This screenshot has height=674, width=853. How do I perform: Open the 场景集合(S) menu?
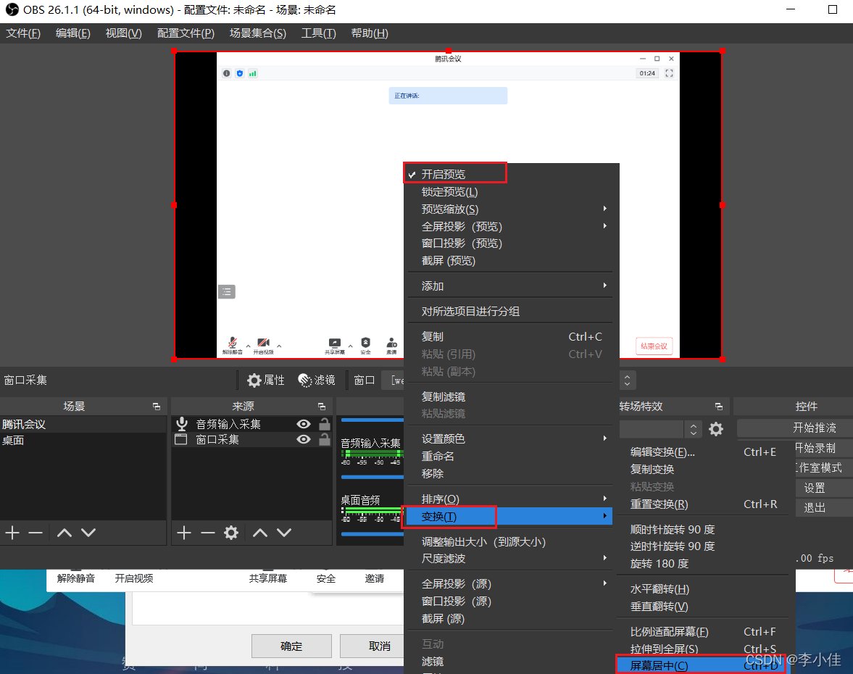pyautogui.click(x=258, y=33)
